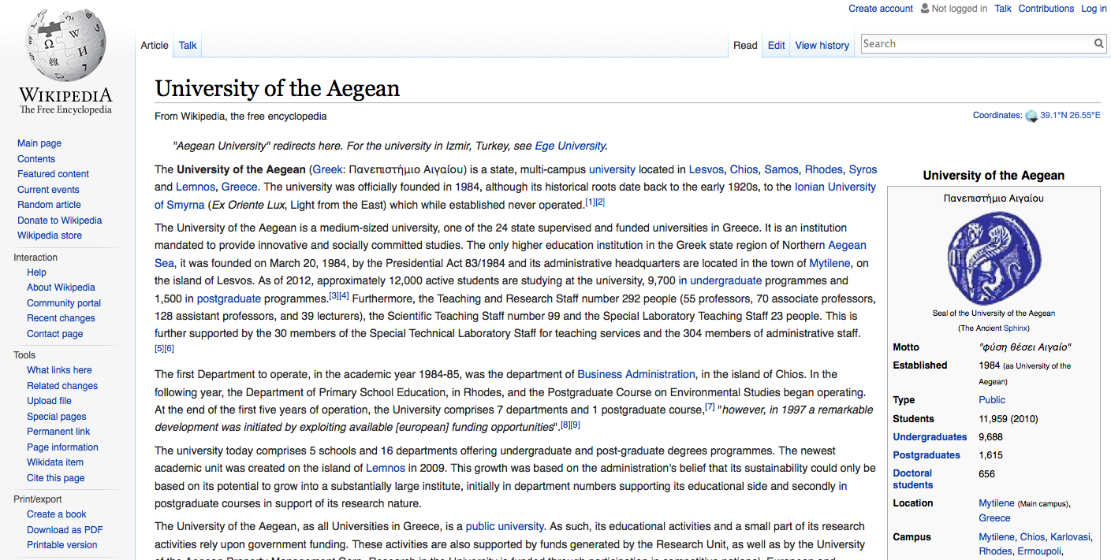
Task: Open Featured content link
Action: [x=54, y=174]
